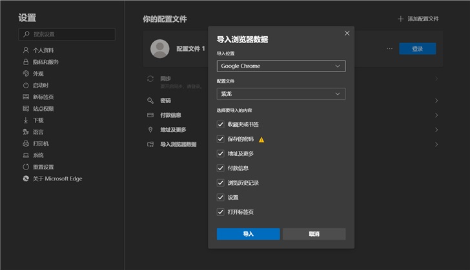The image size is (470, 270).
Task: Click the 重置设置 reset icon
Action: click(x=26, y=167)
